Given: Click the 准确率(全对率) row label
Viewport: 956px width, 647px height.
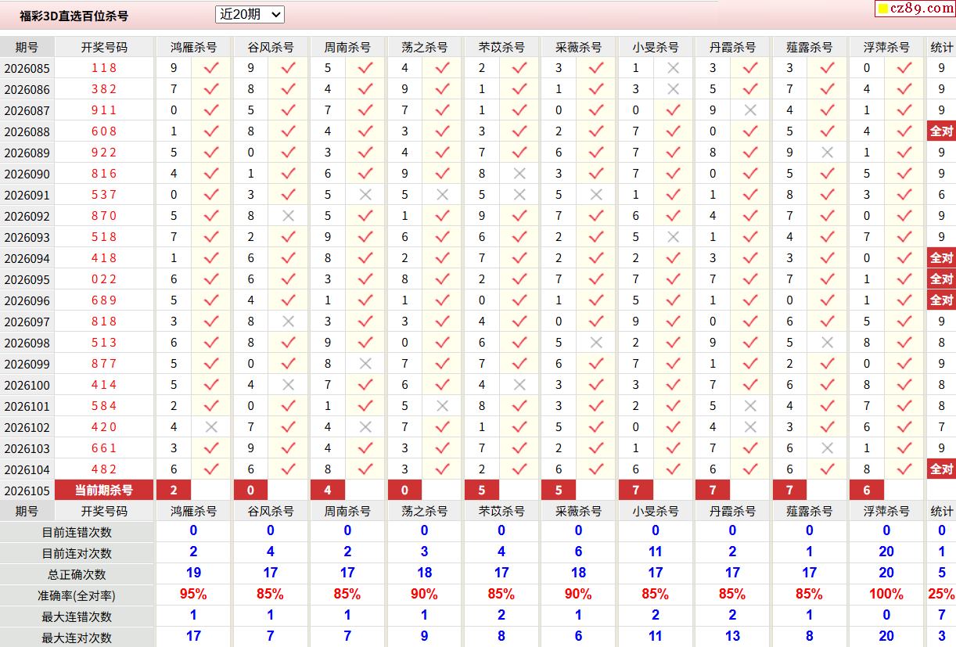Looking at the screenshot, I should coord(77,595).
